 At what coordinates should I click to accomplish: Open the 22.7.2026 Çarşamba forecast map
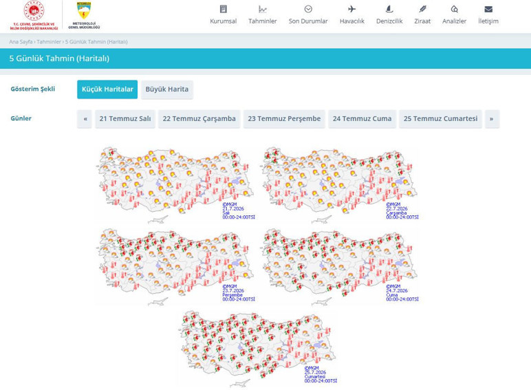pos(340,184)
